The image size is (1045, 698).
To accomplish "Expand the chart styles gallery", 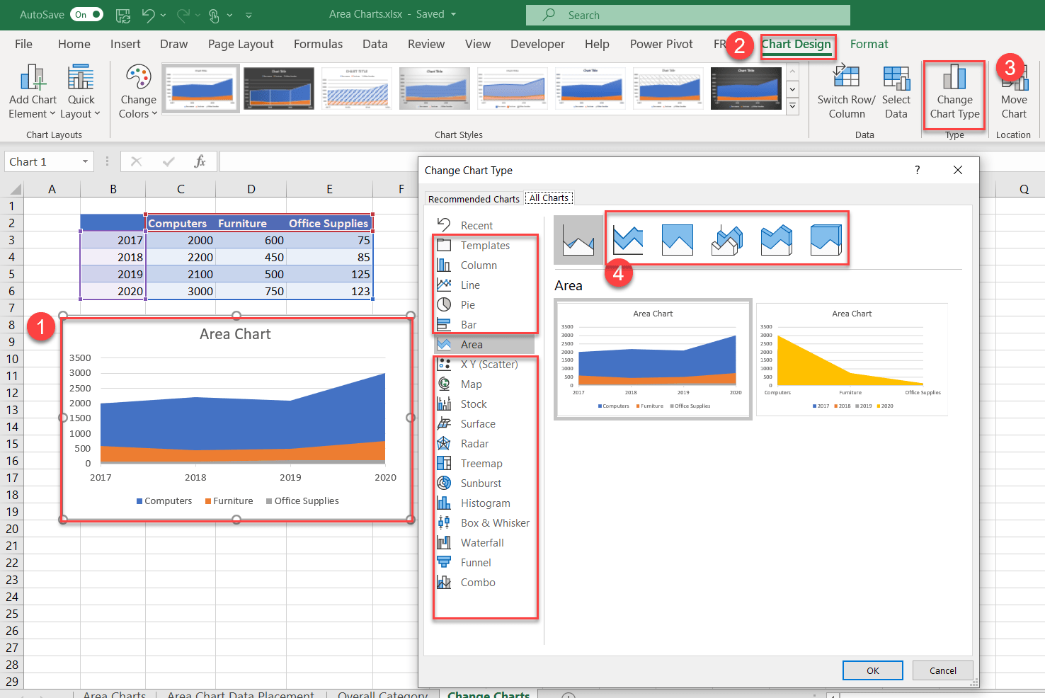I will [792, 105].
